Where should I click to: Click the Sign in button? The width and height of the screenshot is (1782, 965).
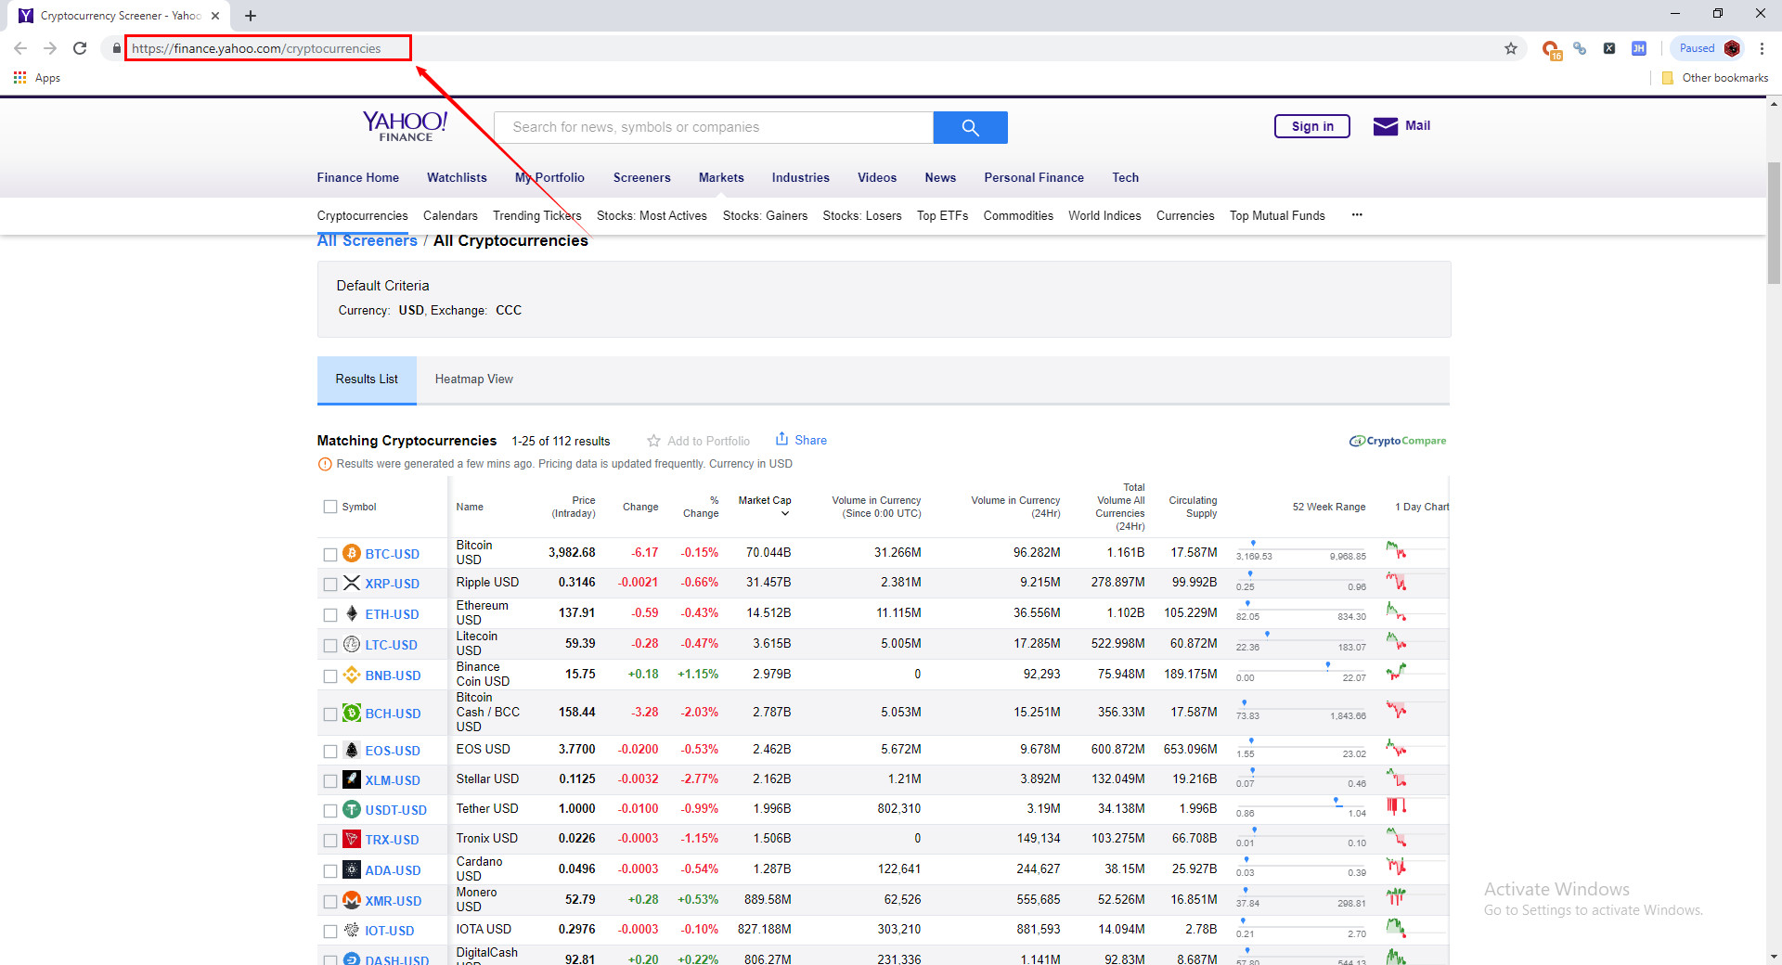pyautogui.click(x=1312, y=126)
